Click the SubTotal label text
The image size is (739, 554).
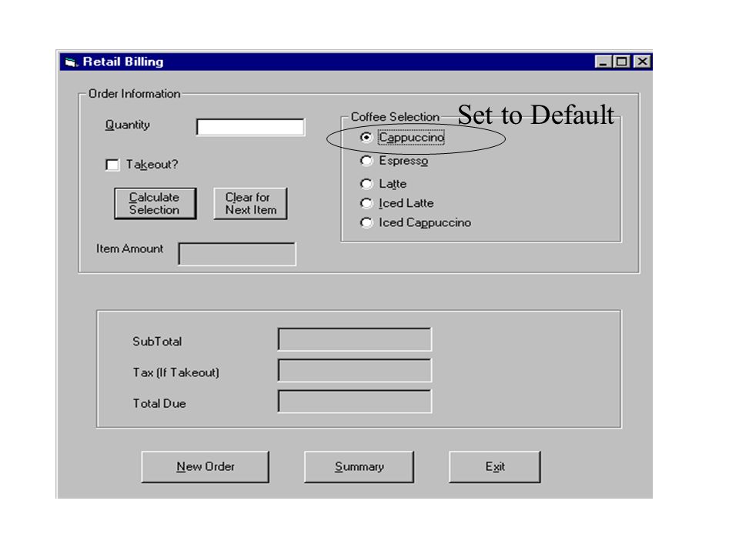coord(157,342)
